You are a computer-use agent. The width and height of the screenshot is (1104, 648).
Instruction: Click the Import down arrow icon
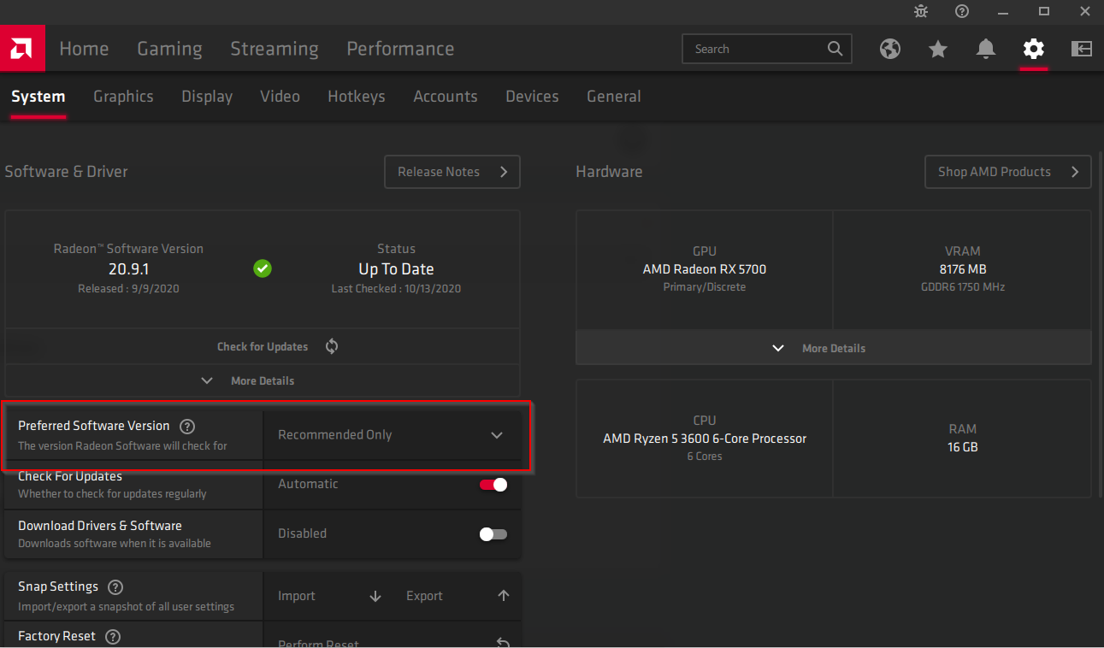click(x=375, y=596)
